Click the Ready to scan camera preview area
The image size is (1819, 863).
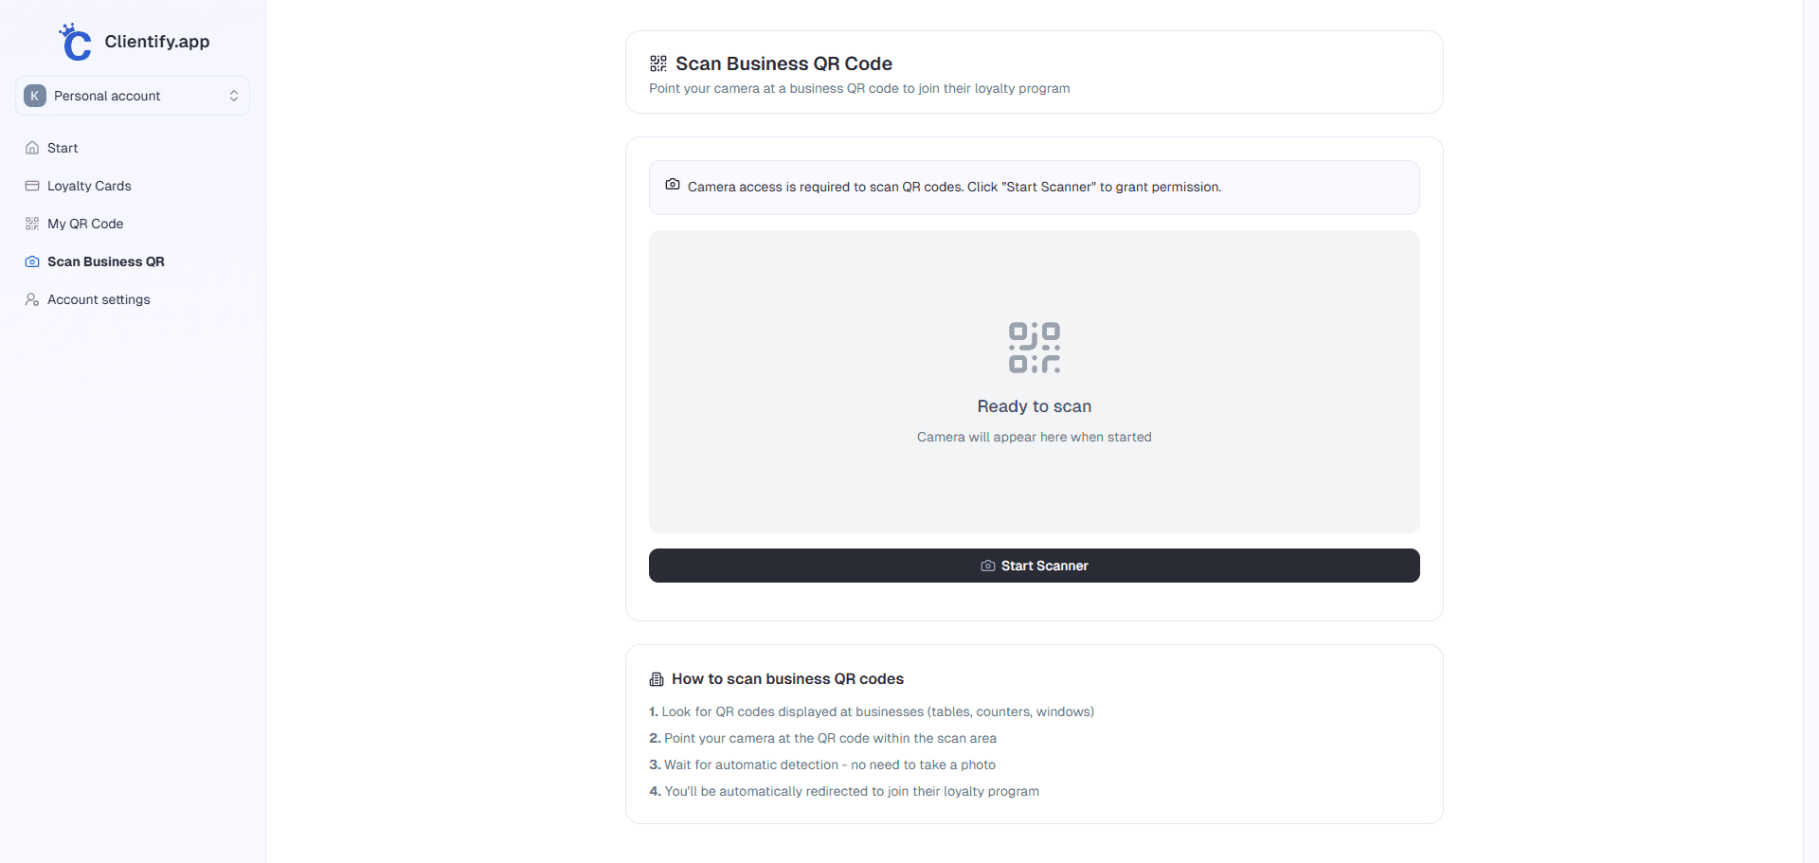tap(1034, 483)
